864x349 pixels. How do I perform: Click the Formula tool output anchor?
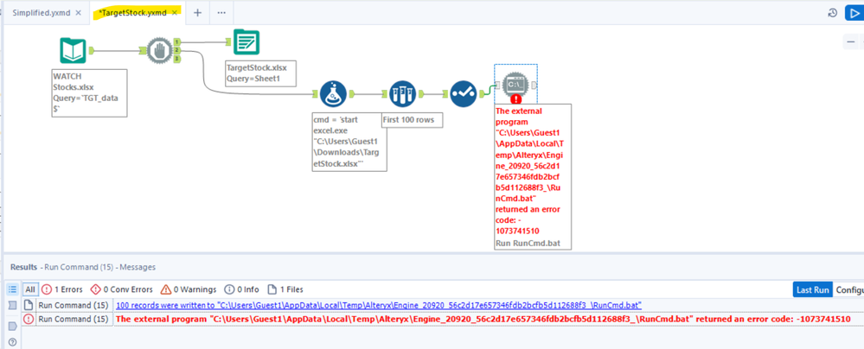click(x=351, y=93)
